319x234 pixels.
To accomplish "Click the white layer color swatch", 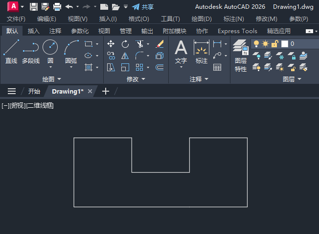I will click(x=285, y=44).
